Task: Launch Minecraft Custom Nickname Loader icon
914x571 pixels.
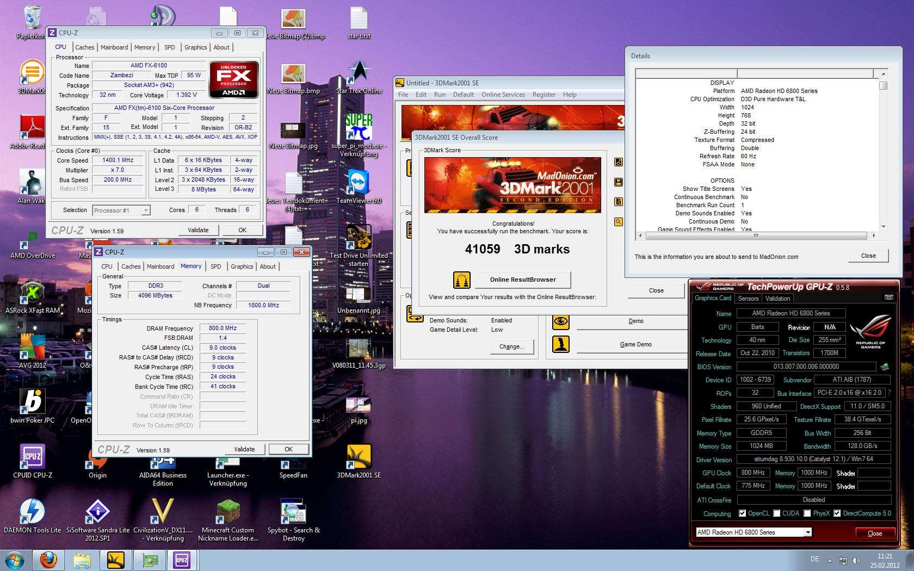Action: point(228,519)
